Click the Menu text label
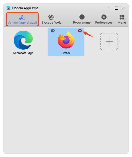The height and width of the screenshot is (157, 132). tap(122, 23)
